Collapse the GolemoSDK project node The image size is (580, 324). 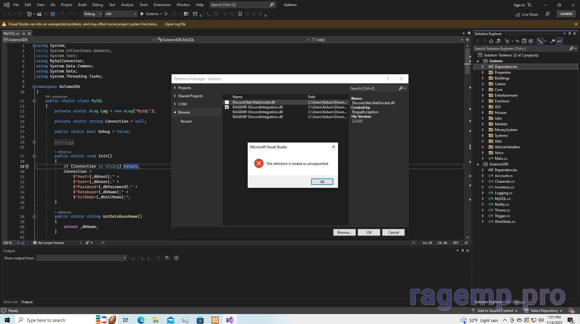(478, 164)
